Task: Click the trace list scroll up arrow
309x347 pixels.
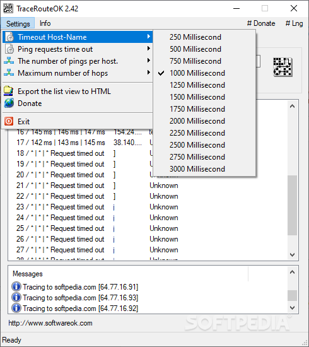Action: pyautogui.click(x=292, y=106)
